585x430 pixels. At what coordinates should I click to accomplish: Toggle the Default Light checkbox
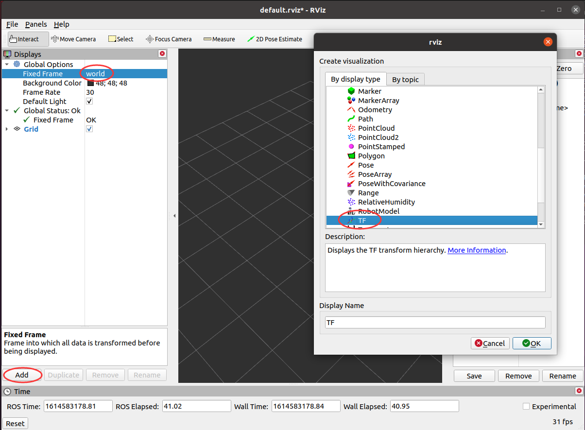(x=89, y=102)
